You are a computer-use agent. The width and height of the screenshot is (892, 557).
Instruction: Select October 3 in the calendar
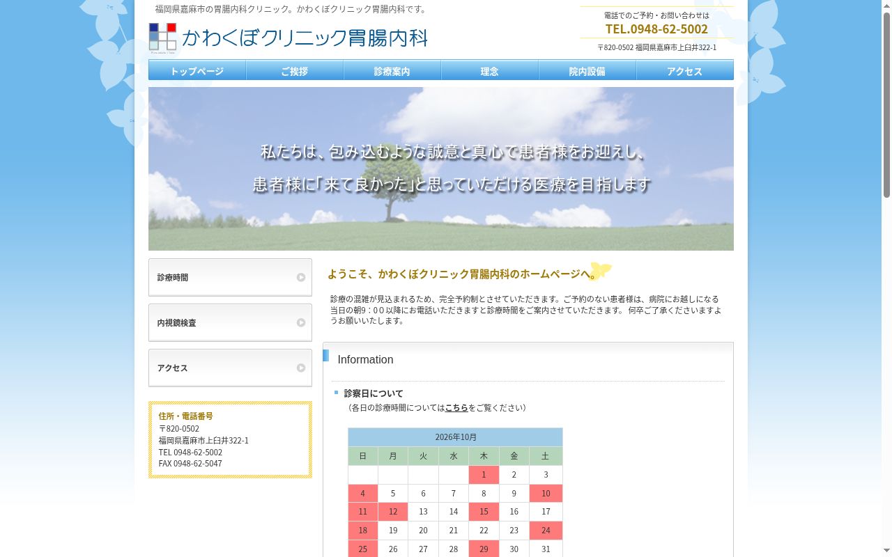[x=546, y=475]
